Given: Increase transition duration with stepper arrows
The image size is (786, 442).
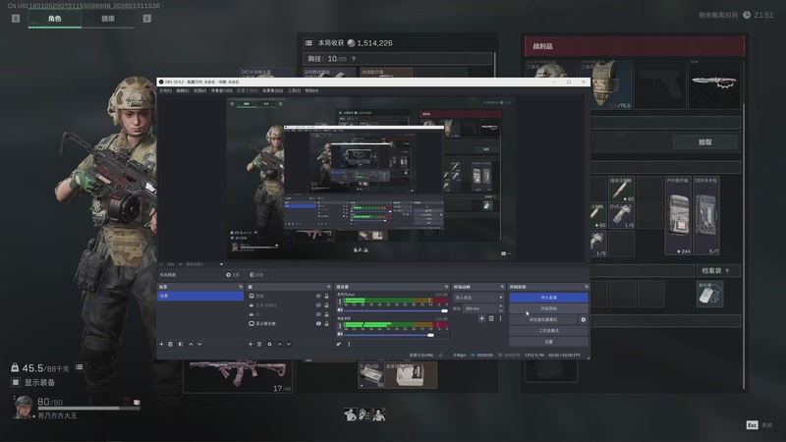Looking at the screenshot, I should [500, 308].
